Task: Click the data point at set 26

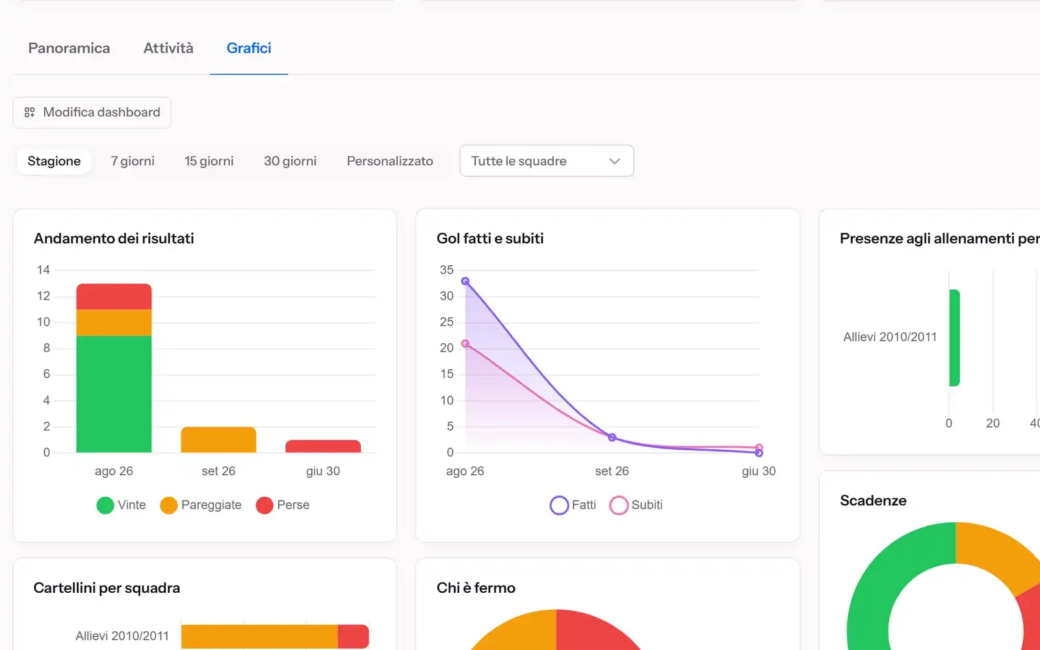Action: [612, 437]
